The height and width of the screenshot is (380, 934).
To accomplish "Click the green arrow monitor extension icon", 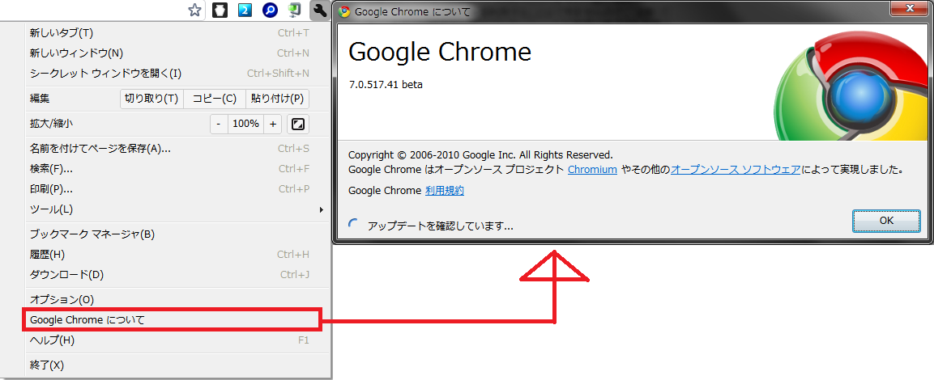I will 294,11.
